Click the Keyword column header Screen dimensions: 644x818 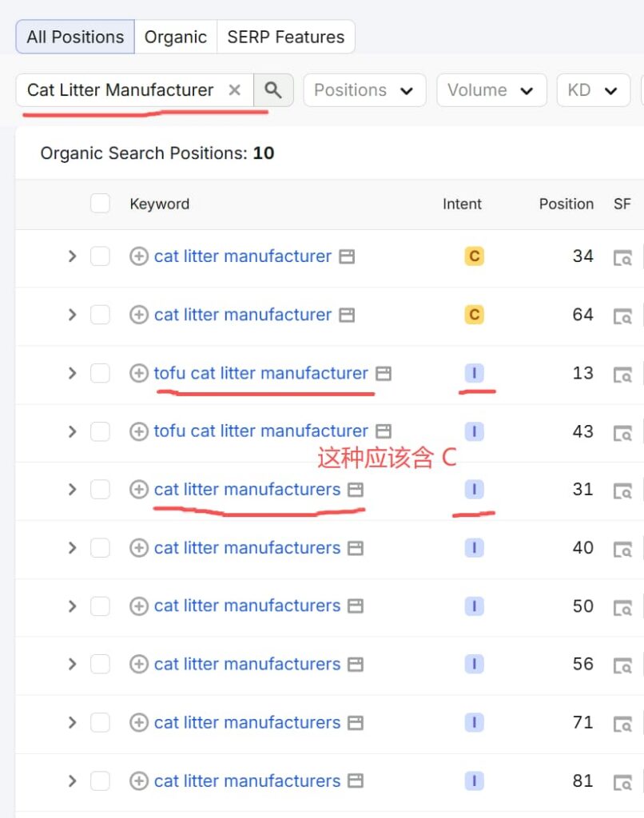[x=160, y=204]
